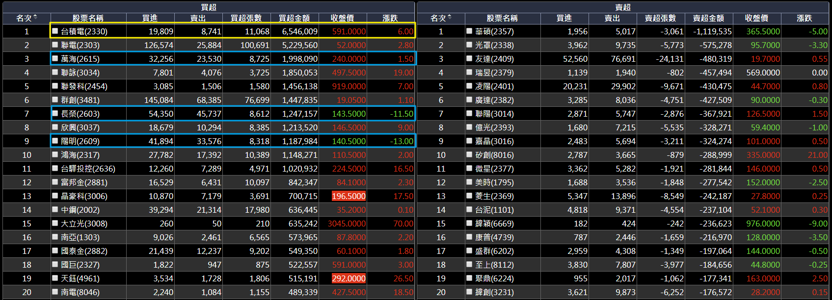This screenshot has height=300, width=832.
Task: Open stock 鴻海(2317)
Action: point(80,155)
